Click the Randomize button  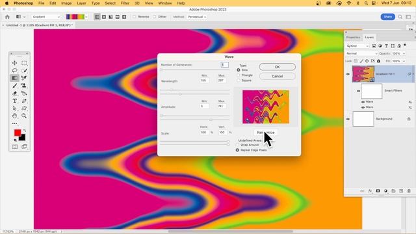(x=266, y=133)
